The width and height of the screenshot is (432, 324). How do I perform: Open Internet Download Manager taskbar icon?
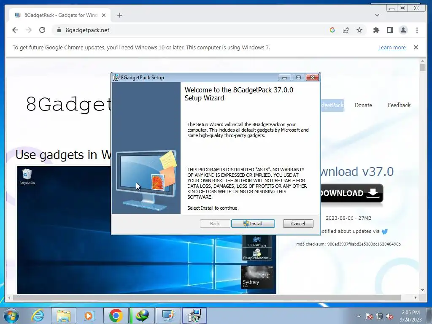click(142, 316)
